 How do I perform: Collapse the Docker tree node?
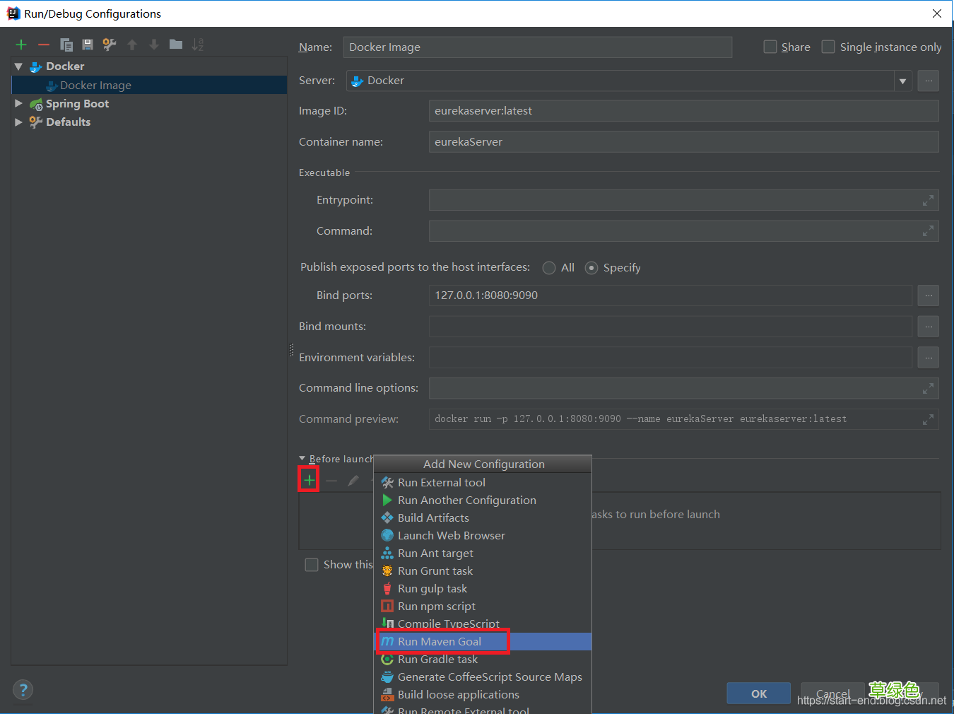click(18, 66)
